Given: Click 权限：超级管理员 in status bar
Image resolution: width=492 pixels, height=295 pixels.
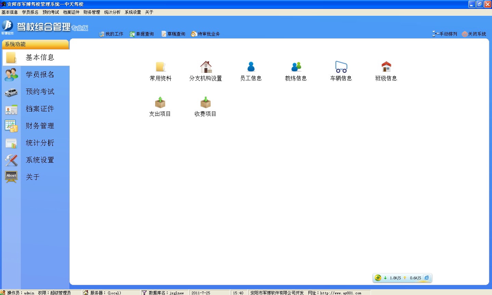Looking at the screenshot, I should pyautogui.click(x=54, y=293).
